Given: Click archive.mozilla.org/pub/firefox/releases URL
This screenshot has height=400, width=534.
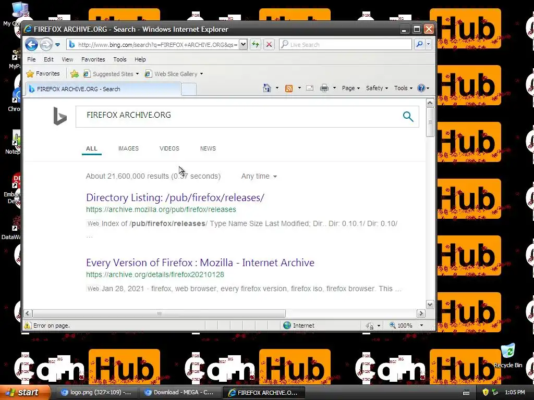Looking at the screenshot, I should [x=161, y=209].
